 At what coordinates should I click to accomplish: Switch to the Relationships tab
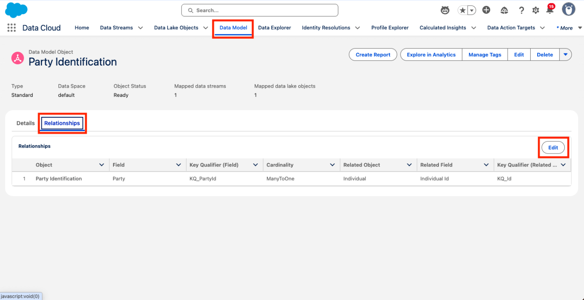(62, 123)
